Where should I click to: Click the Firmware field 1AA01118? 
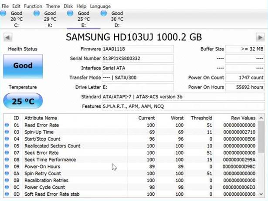138,49
